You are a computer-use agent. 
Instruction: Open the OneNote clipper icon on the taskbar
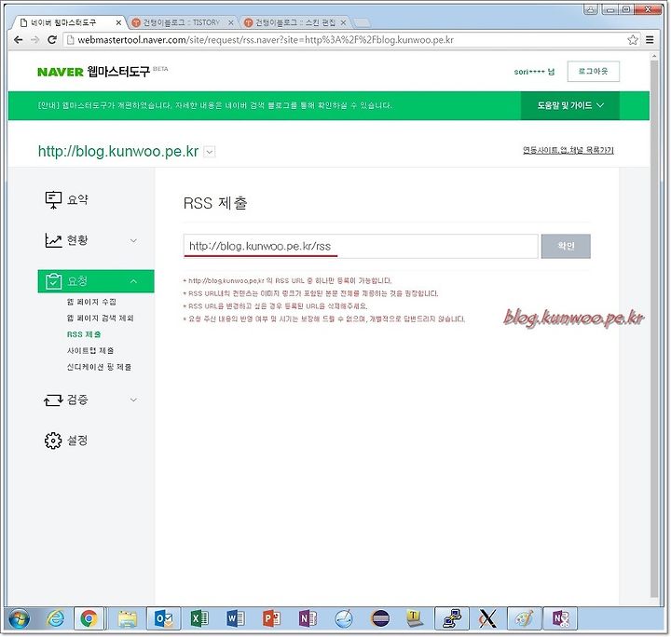pyautogui.click(x=561, y=618)
